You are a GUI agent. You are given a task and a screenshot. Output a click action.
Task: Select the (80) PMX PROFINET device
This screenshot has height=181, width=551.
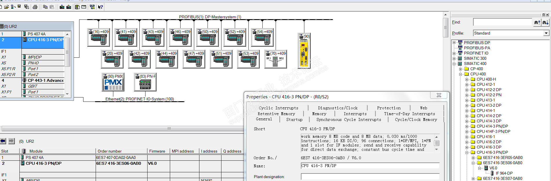113,82
